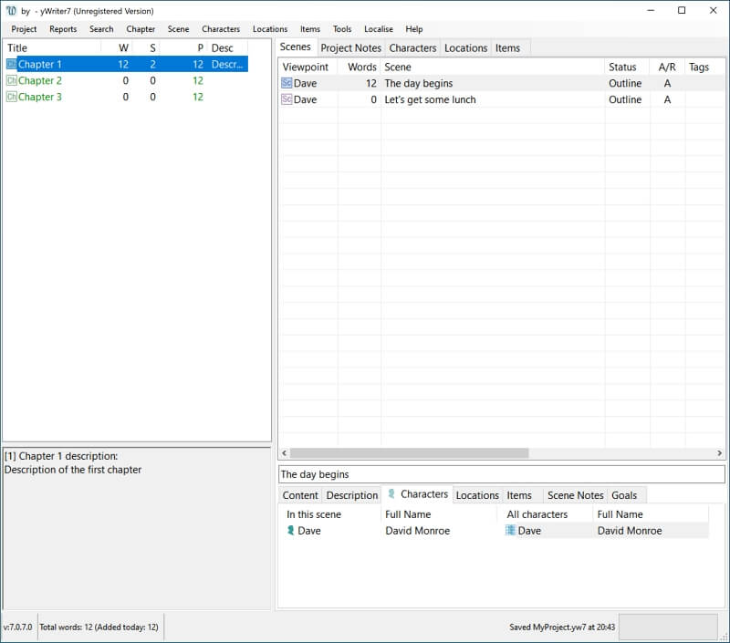Viewport: 730px width, 643px height.
Task: Click the 'In this scene' column header
Action: point(331,514)
